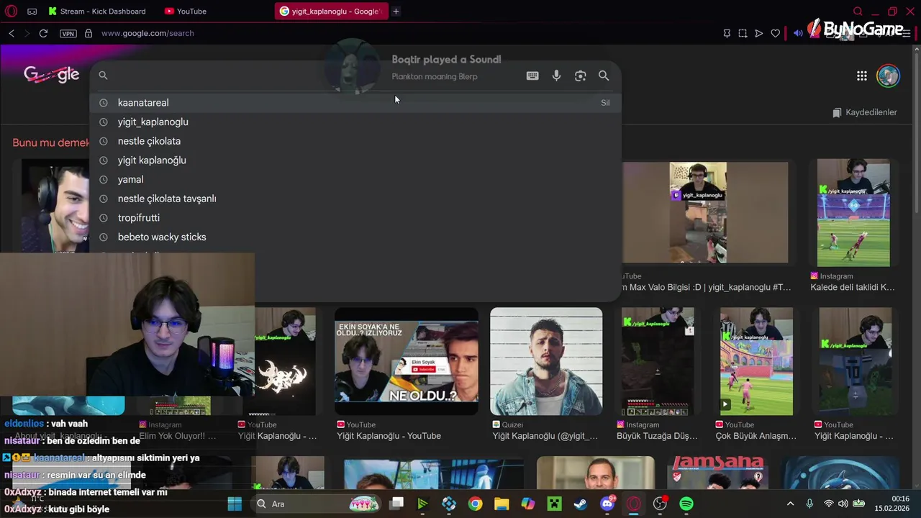Screen dimensions: 921x518
Task: Pick the tropifrutti suggestion
Action: [355, 218]
